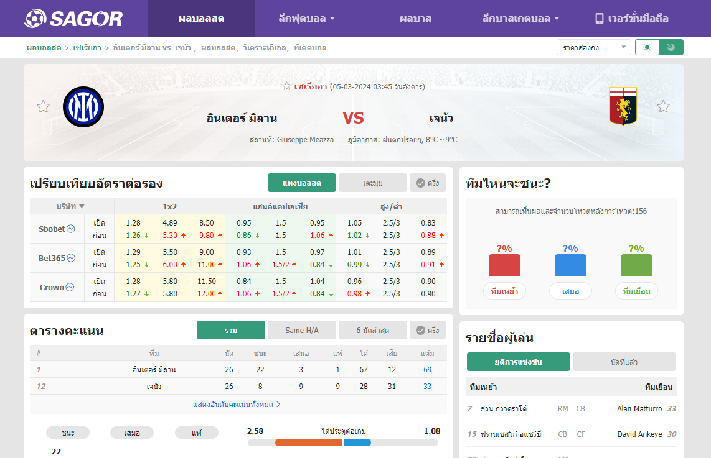This screenshot has width=711, height=458.
Task: Open Sbobet odds trend chart icon
Action: click(x=71, y=229)
